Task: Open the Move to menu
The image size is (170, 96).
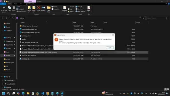Action: [x=29, y=9]
